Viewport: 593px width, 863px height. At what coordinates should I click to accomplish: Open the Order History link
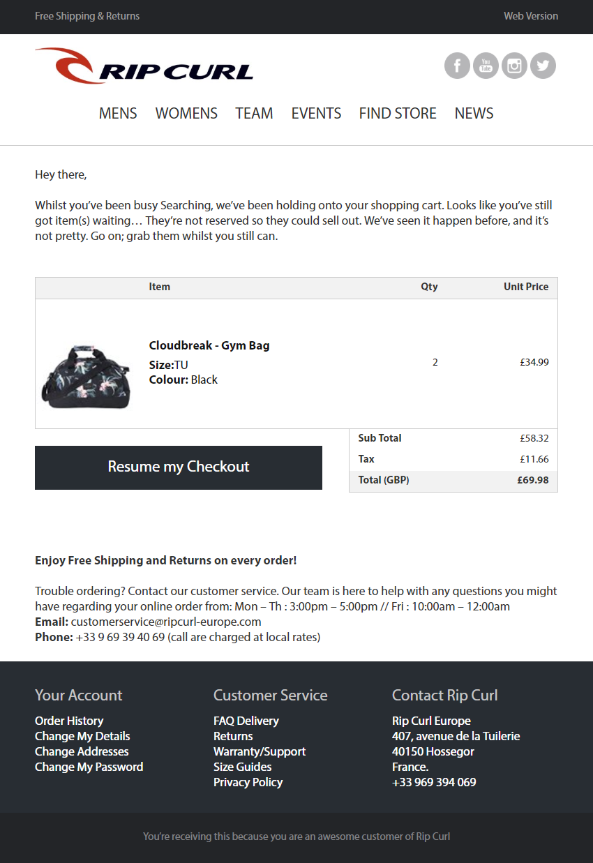69,721
